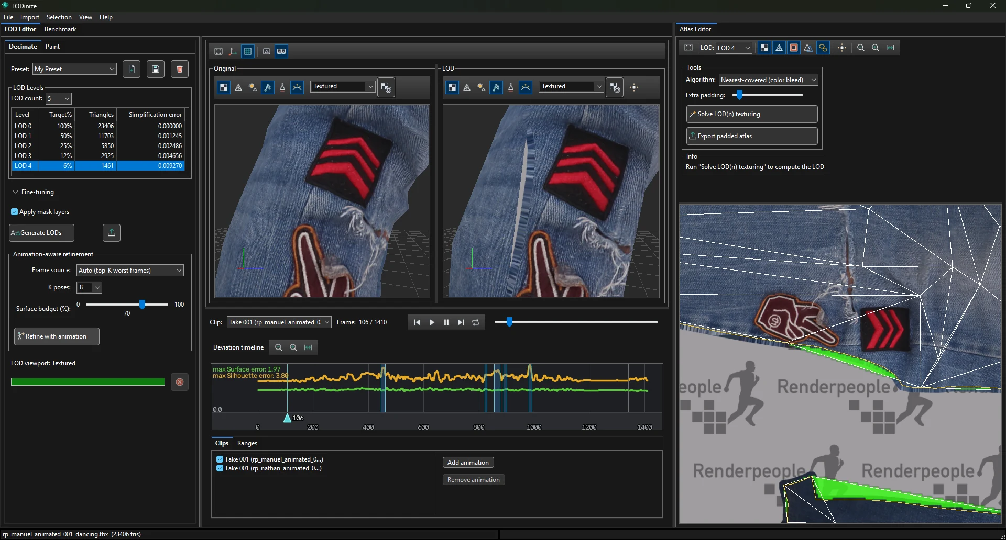Fit width icon in Atlas Editor toolbar
Image resolution: width=1006 pixels, height=540 pixels.
point(890,48)
